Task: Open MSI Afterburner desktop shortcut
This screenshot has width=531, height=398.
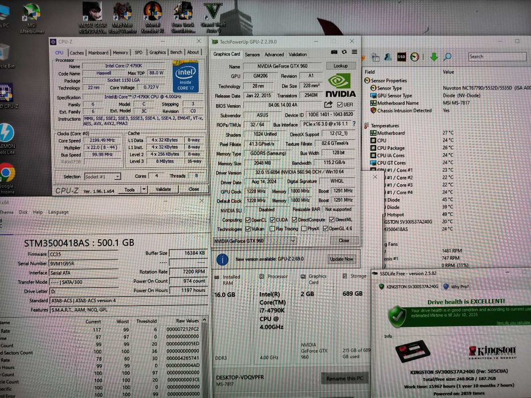Action: [31, 18]
